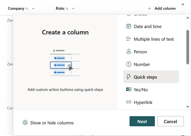Open the Risks column dropdown chevron
The width and height of the screenshot is (191, 136).
coord(73,9)
